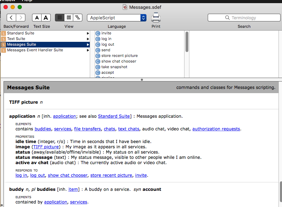Open the Help menu
Viewport: 282px width, 207px height.
click(x=27, y=1)
